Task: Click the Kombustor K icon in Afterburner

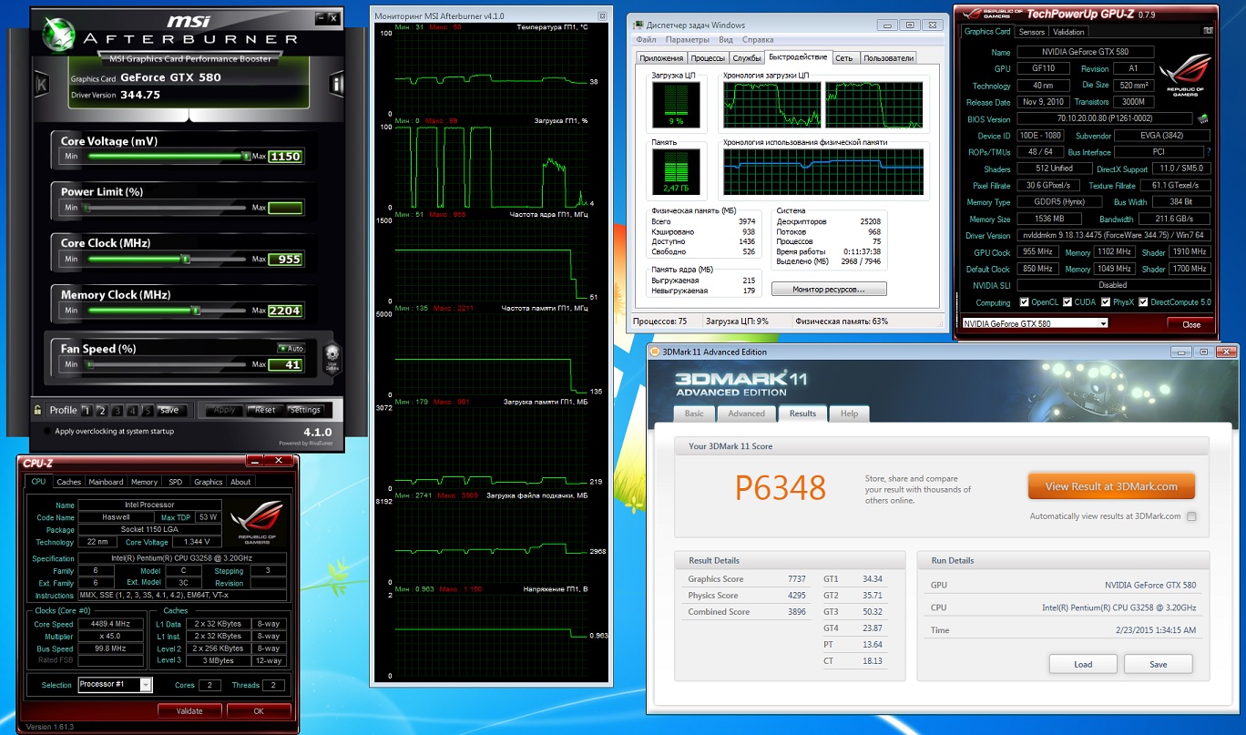Action: pos(41,85)
